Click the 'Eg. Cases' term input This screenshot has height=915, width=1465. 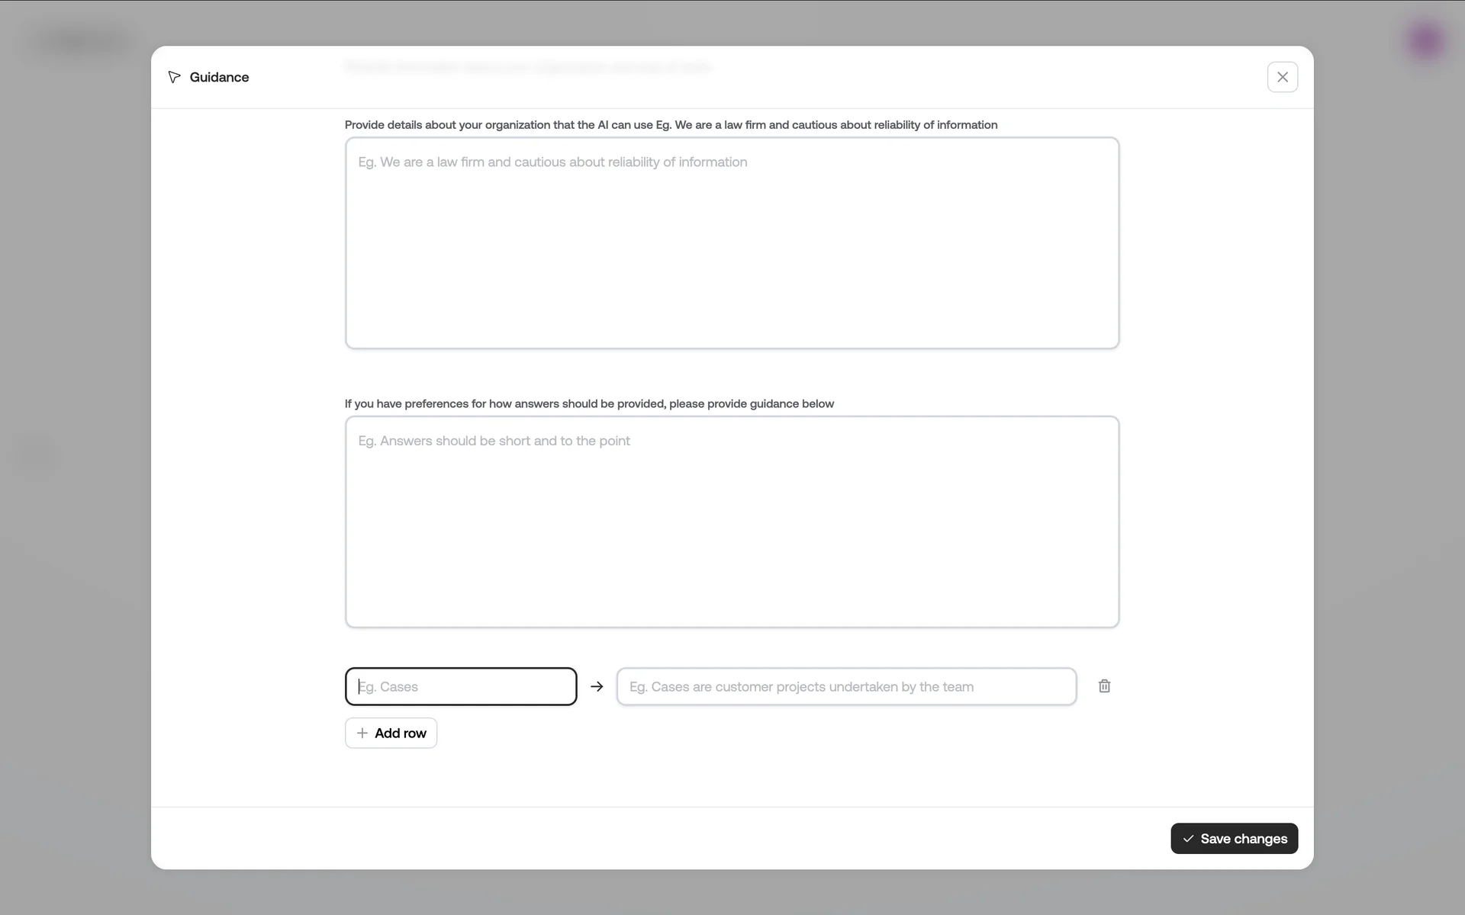461,686
